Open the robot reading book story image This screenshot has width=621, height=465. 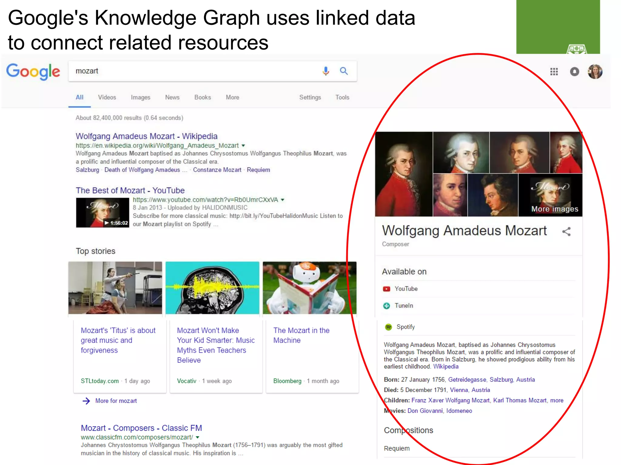pos(310,288)
